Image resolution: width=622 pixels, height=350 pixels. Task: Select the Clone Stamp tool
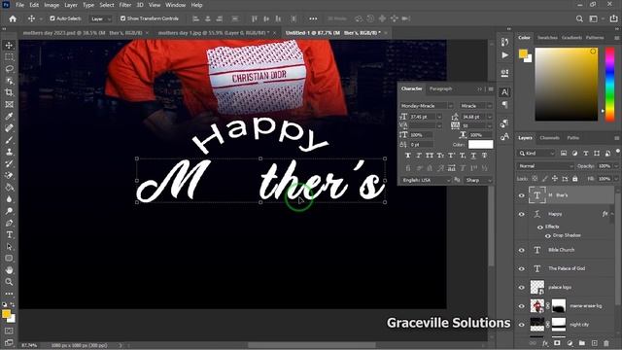point(9,152)
